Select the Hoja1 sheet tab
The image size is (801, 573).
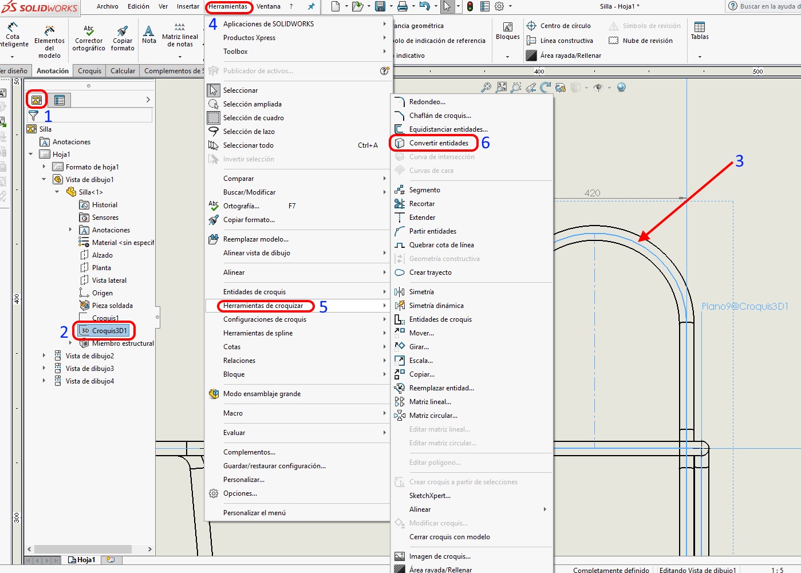(82, 560)
